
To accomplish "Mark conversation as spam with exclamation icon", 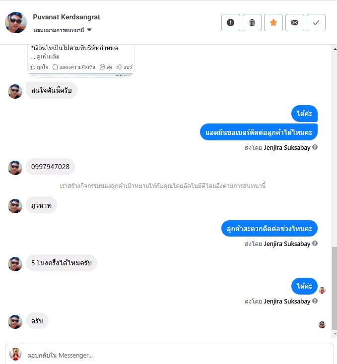I will (230, 22).
